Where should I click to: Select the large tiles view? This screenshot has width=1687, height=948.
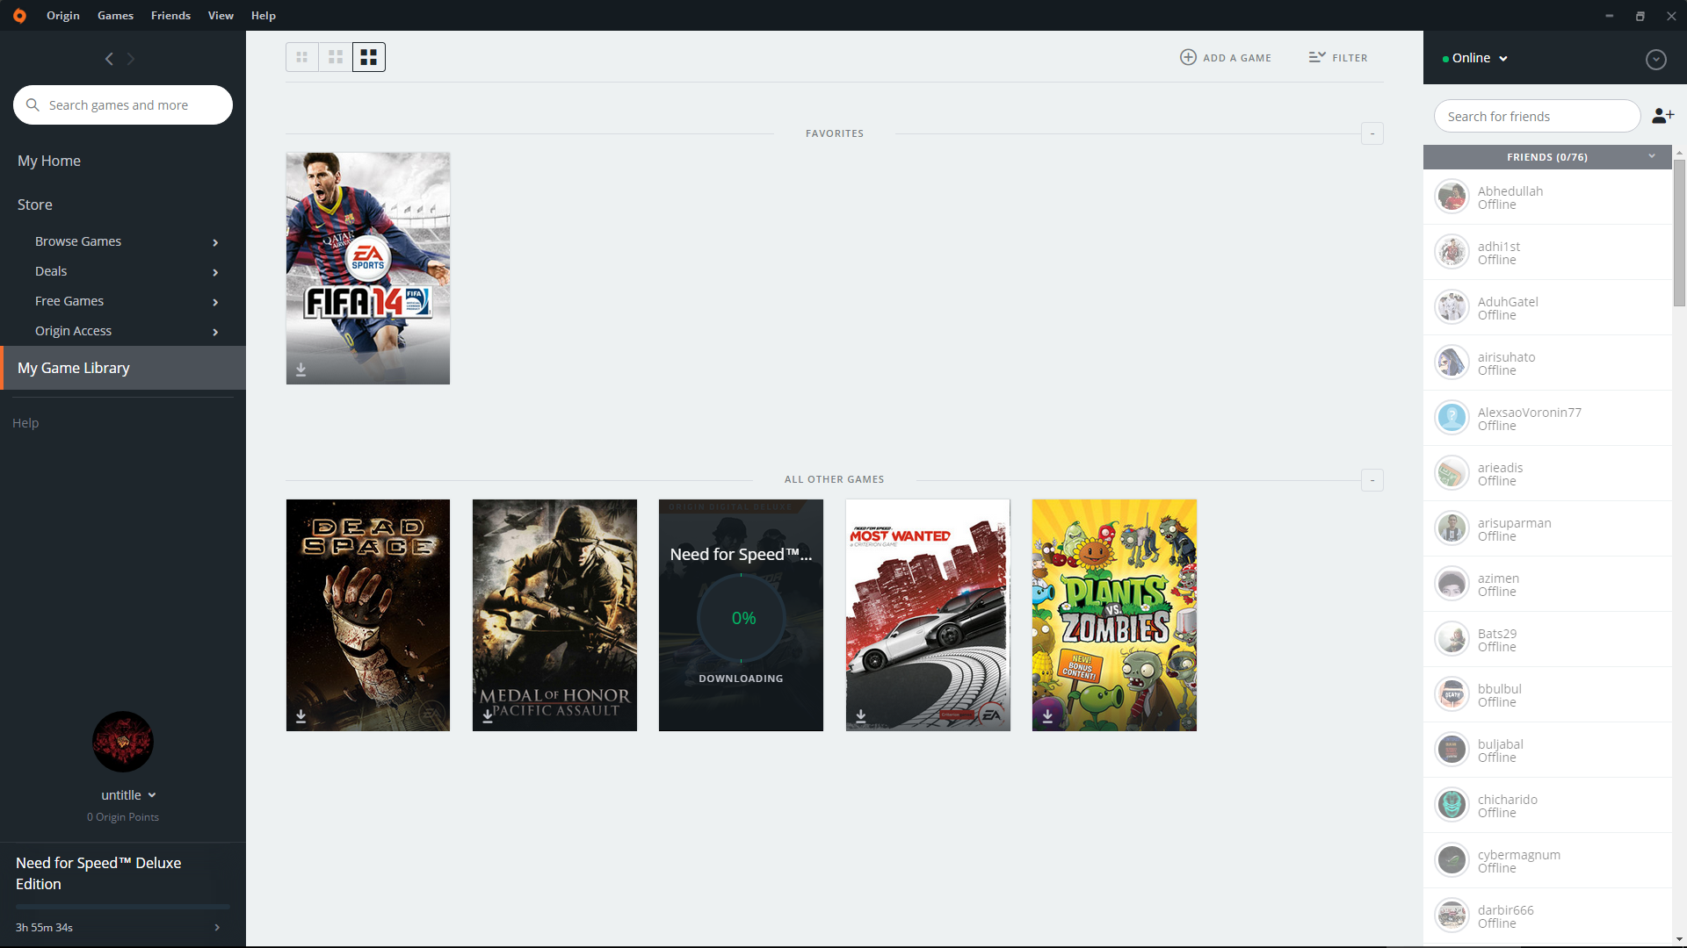pos(369,57)
